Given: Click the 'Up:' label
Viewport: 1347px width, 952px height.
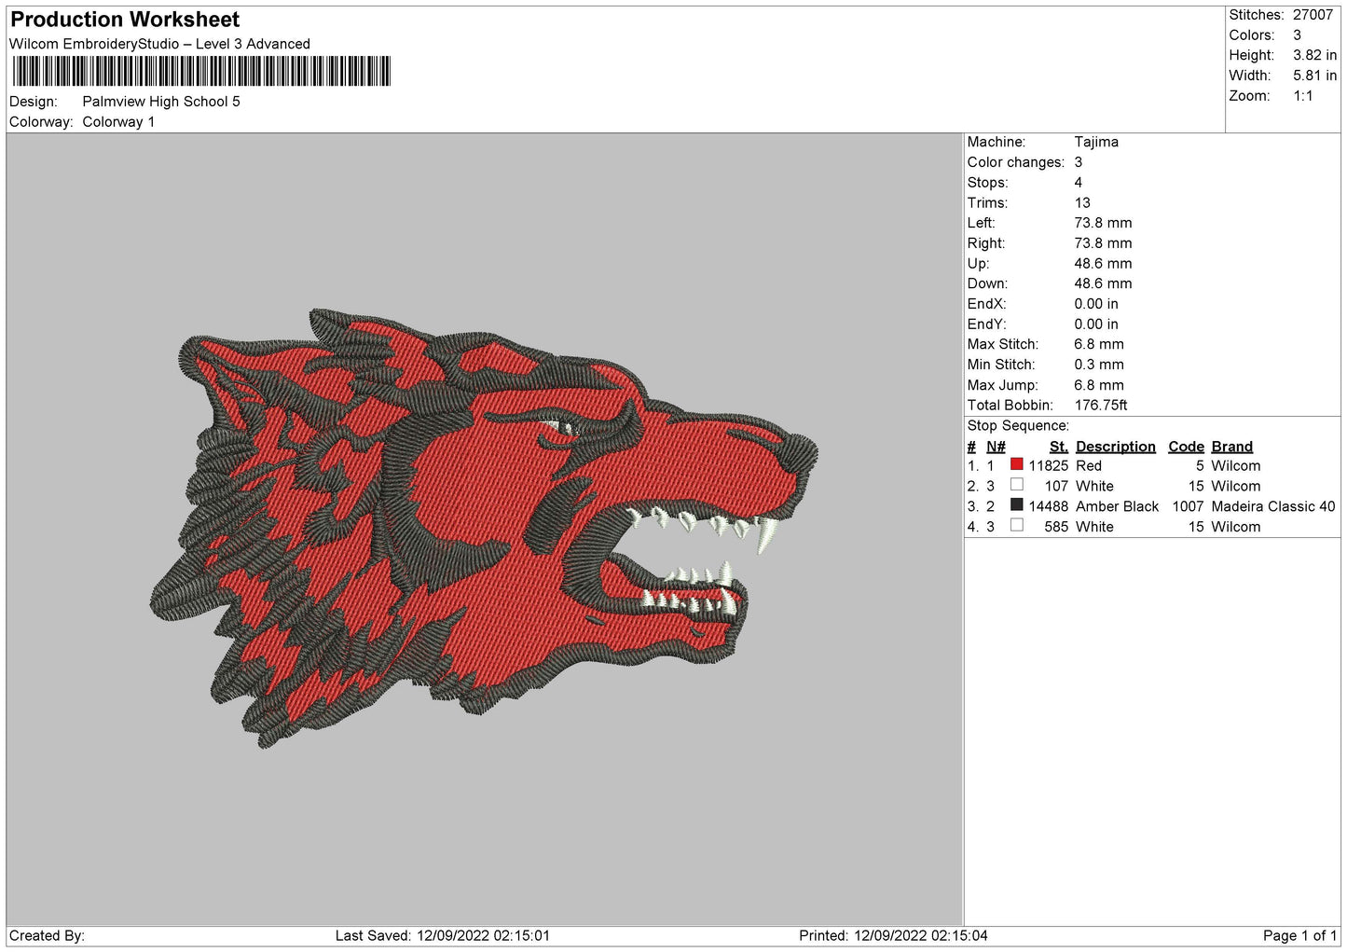Looking at the screenshot, I should click(978, 264).
